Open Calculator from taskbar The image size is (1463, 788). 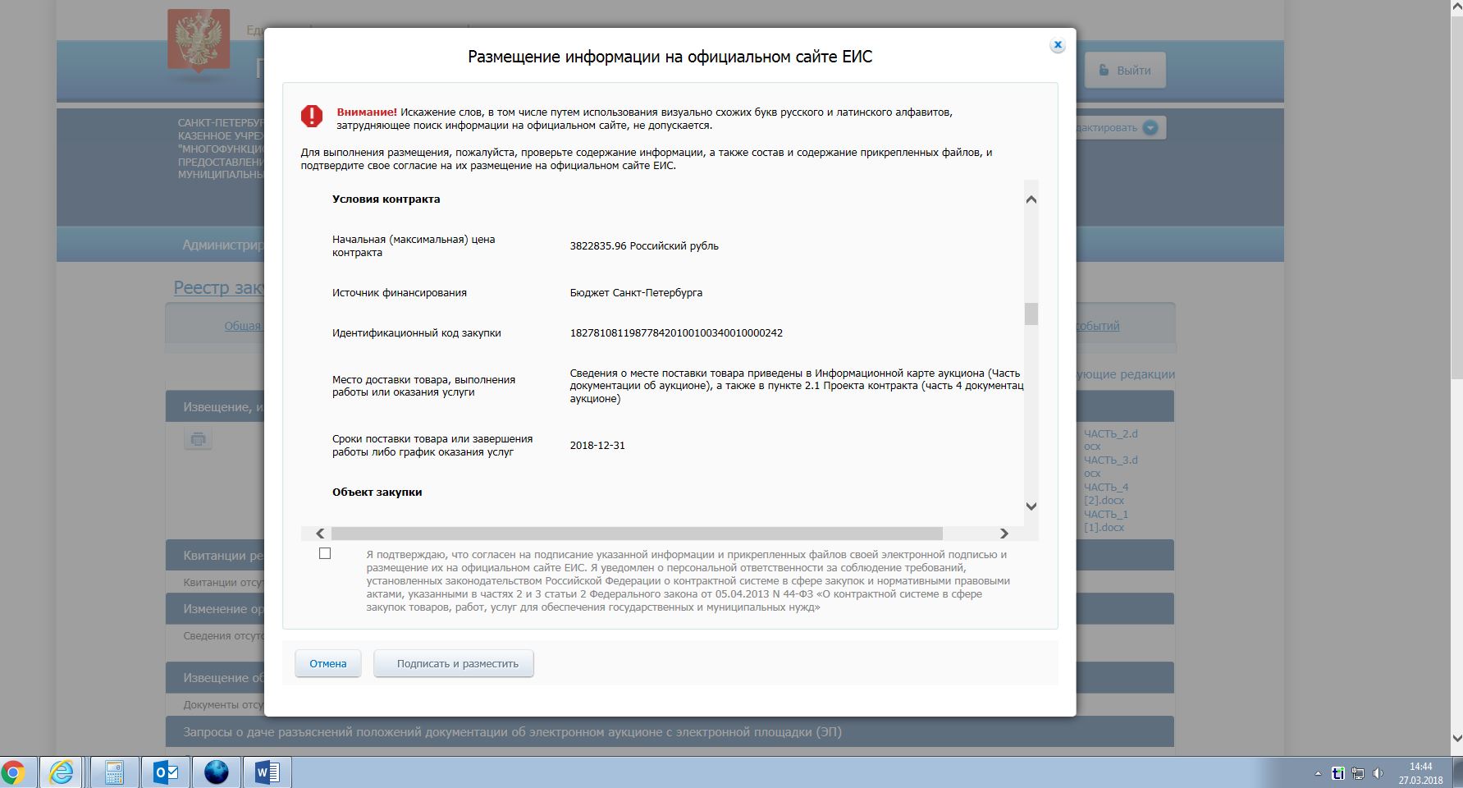click(x=114, y=772)
